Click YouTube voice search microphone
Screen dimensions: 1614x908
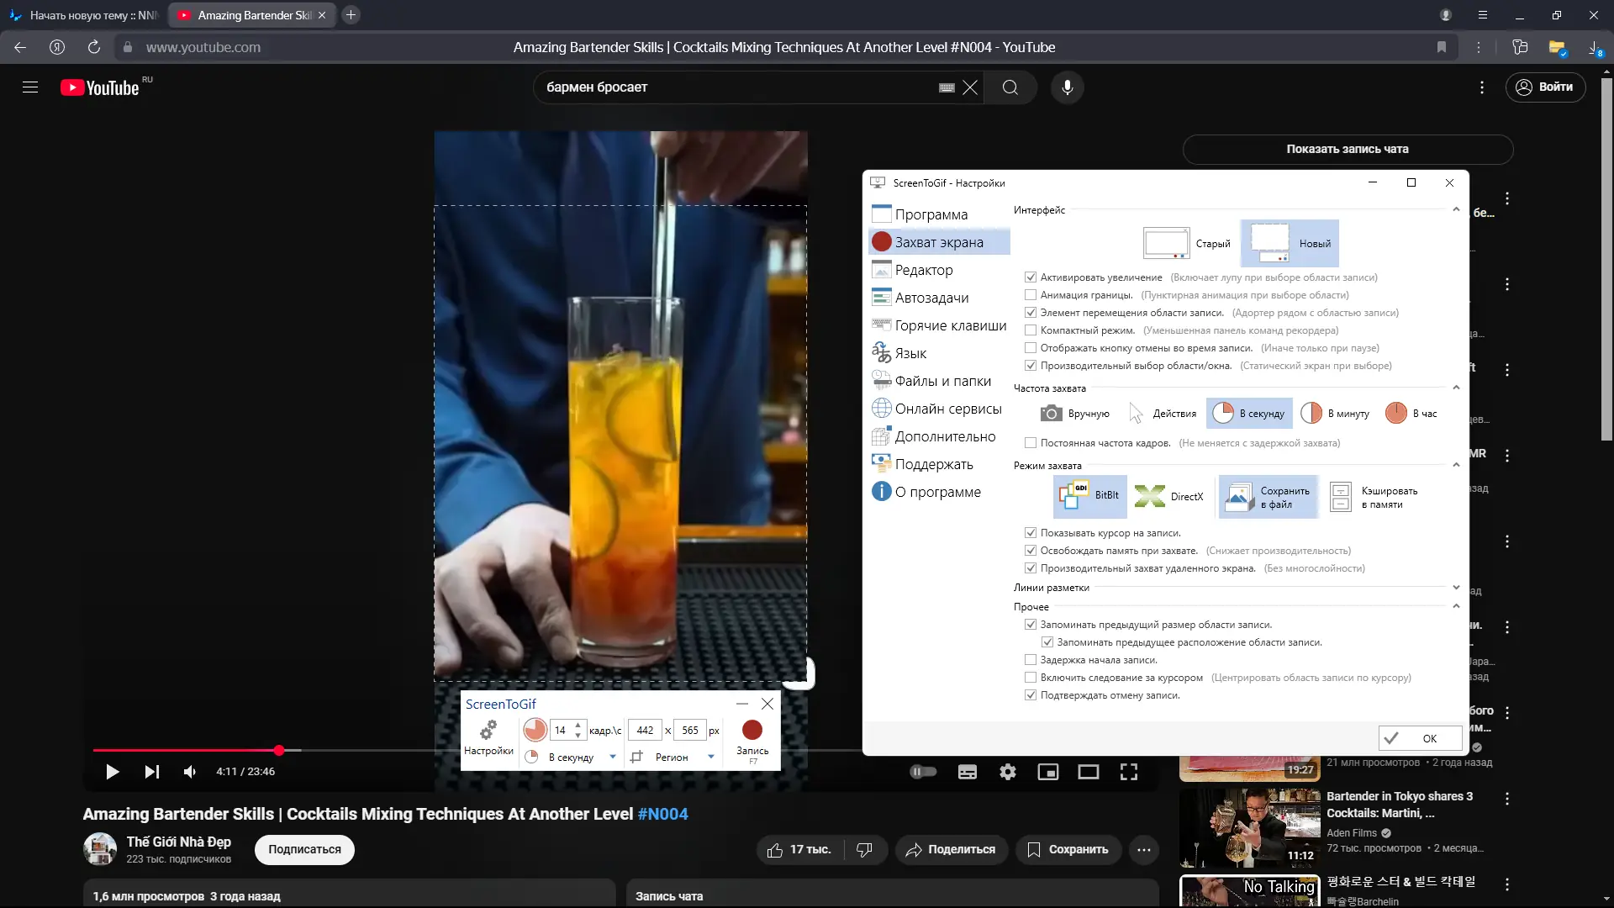coord(1067,87)
